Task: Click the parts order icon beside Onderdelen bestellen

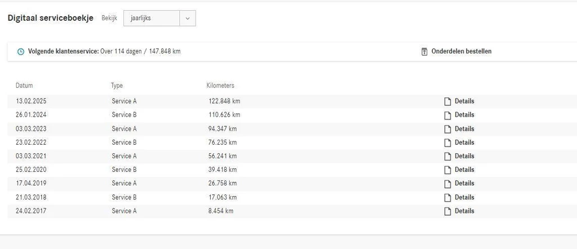Action: point(424,52)
